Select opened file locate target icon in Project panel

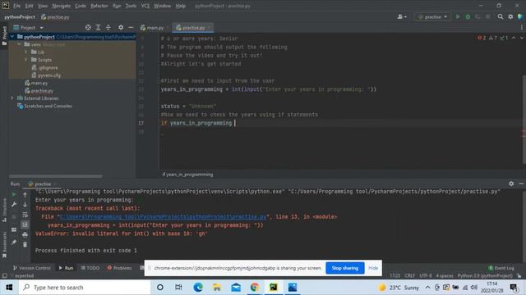pos(88,28)
